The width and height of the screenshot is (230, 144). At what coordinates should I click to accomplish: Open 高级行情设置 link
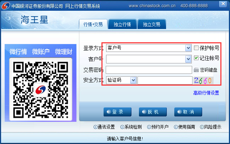(x=206, y=93)
